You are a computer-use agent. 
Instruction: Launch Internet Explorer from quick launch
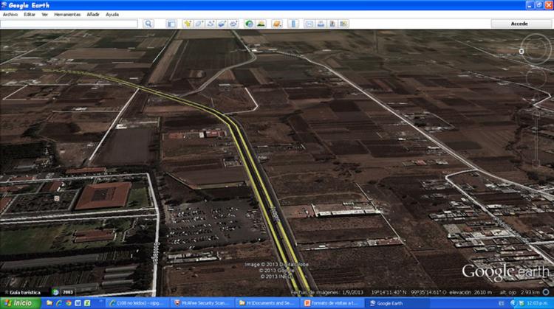pyautogui.click(x=59, y=303)
